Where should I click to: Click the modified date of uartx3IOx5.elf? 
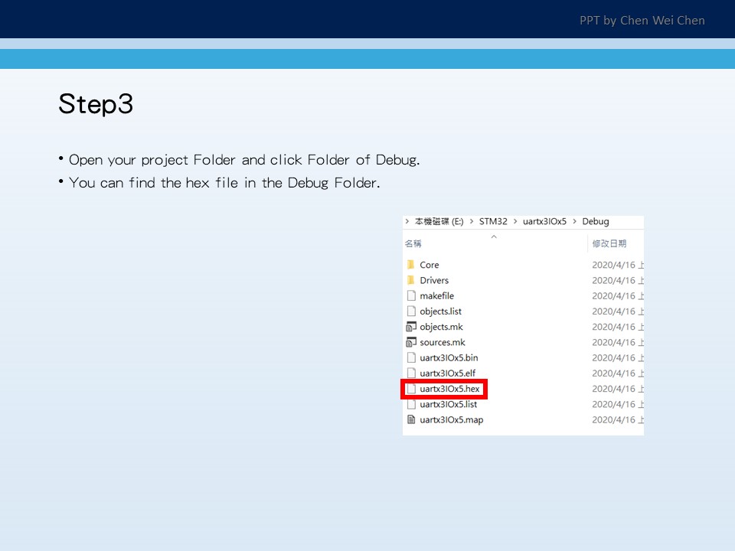pyautogui.click(x=618, y=373)
